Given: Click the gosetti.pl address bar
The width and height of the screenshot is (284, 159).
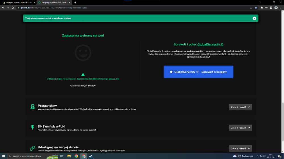Looking at the screenshot, I should 133,8.
